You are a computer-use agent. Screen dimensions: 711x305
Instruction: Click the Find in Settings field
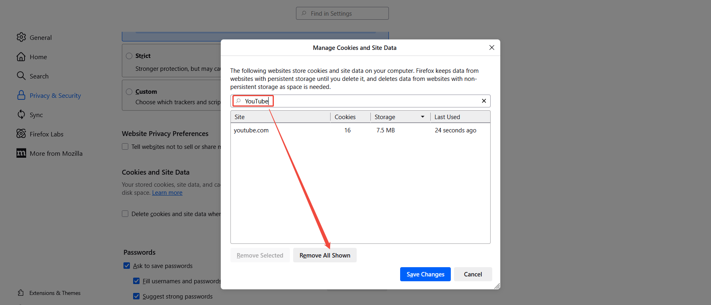[342, 13]
